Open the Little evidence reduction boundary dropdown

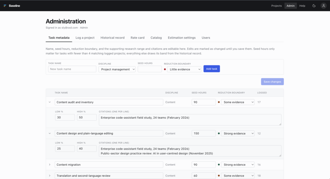tap(184, 69)
